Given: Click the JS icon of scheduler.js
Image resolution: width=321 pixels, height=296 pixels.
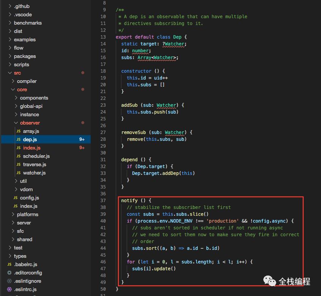Looking at the screenshot, I should click(19, 156).
